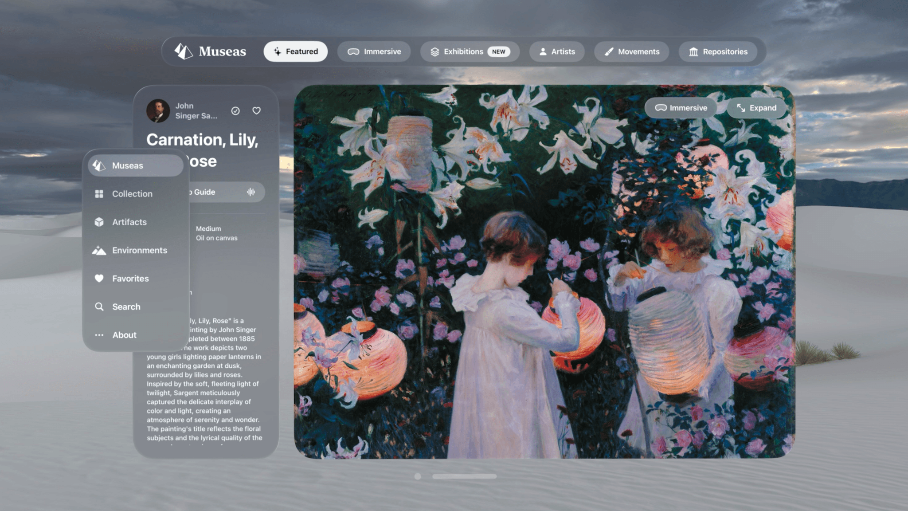
Task: Open Environments mountain icon in side menu
Action: [99, 251]
